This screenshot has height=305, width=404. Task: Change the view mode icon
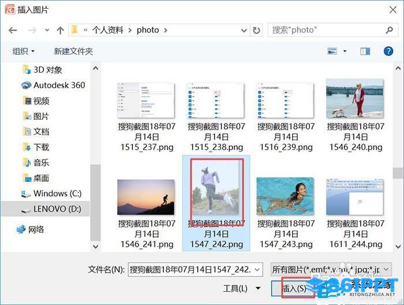pos(332,51)
